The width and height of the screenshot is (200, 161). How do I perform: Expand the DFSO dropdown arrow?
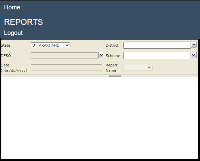pos(101,55)
